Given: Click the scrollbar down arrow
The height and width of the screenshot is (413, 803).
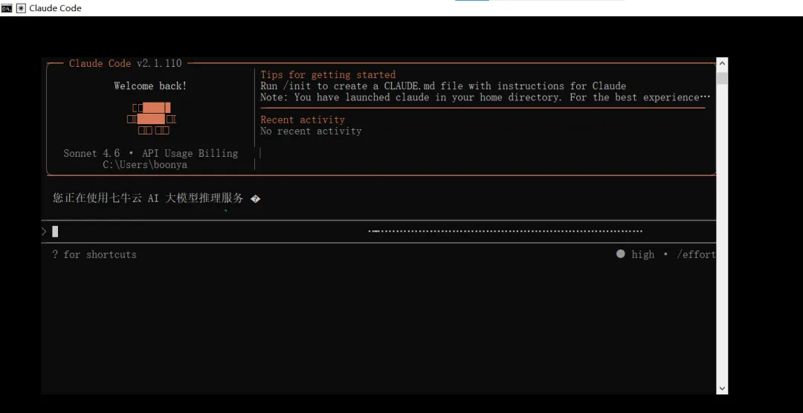Looking at the screenshot, I should pyautogui.click(x=722, y=388).
